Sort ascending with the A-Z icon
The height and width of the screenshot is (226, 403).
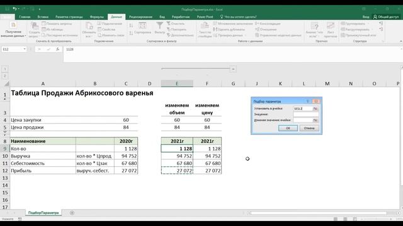(131, 26)
